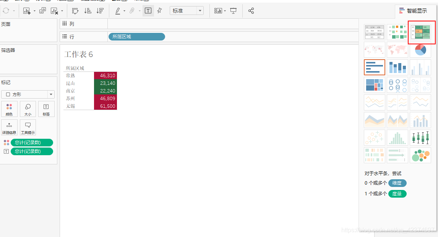Click the 详细信息 detail button

click(x=9, y=127)
